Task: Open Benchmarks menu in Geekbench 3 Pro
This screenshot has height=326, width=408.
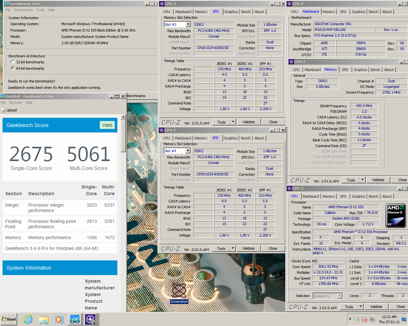Action: pyautogui.click(x=23, y=10)
